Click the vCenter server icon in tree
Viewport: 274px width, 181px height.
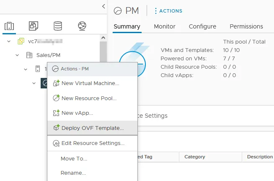pyautogui.click(x=21, y=41)
